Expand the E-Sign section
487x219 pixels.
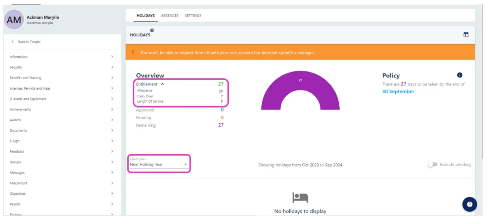[62, 141]
